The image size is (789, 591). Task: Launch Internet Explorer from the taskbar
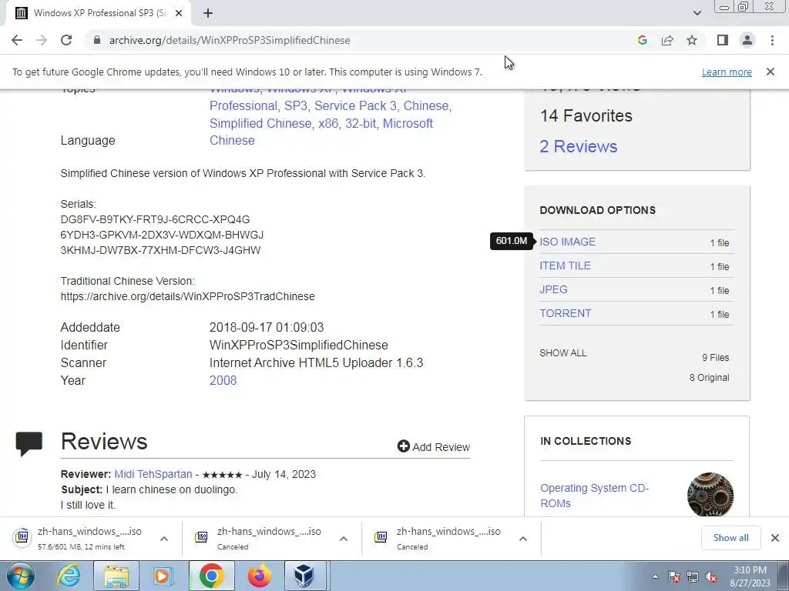[x=69, y=576]
